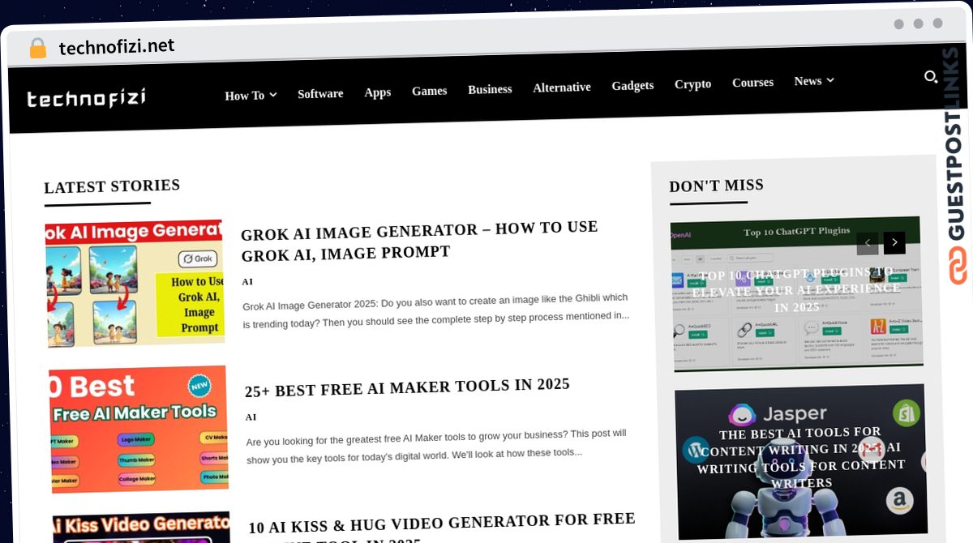The width and height of the screenshot is (973, 543).
Task: Open the Grok AI Image Generator thumbnail
Action: (135, 284)
